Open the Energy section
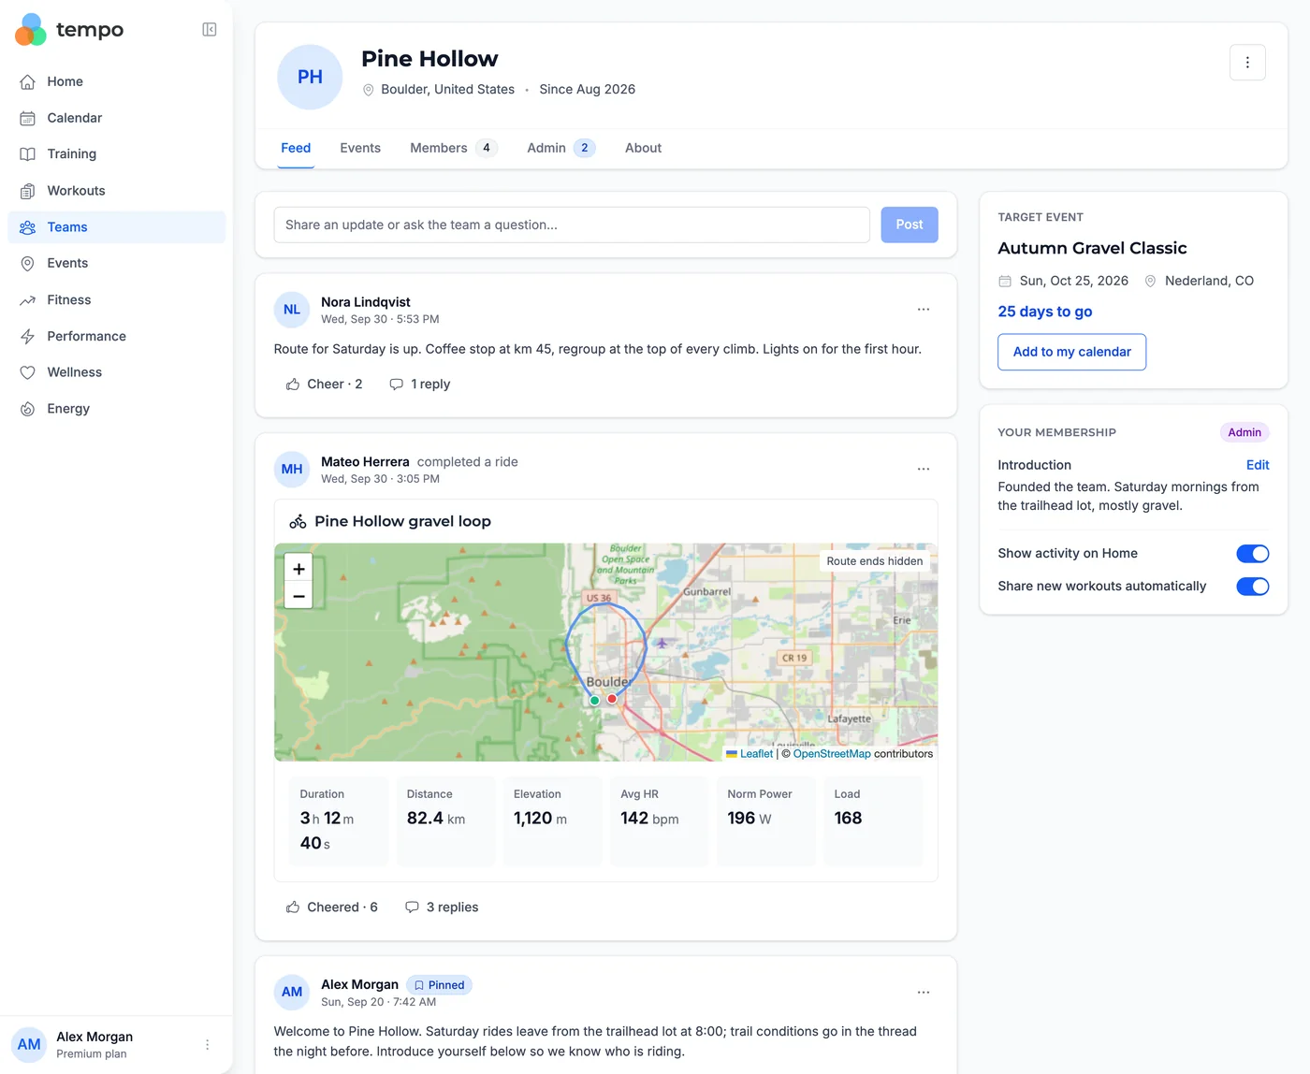 pyautogui.click(x=116, y=409)
